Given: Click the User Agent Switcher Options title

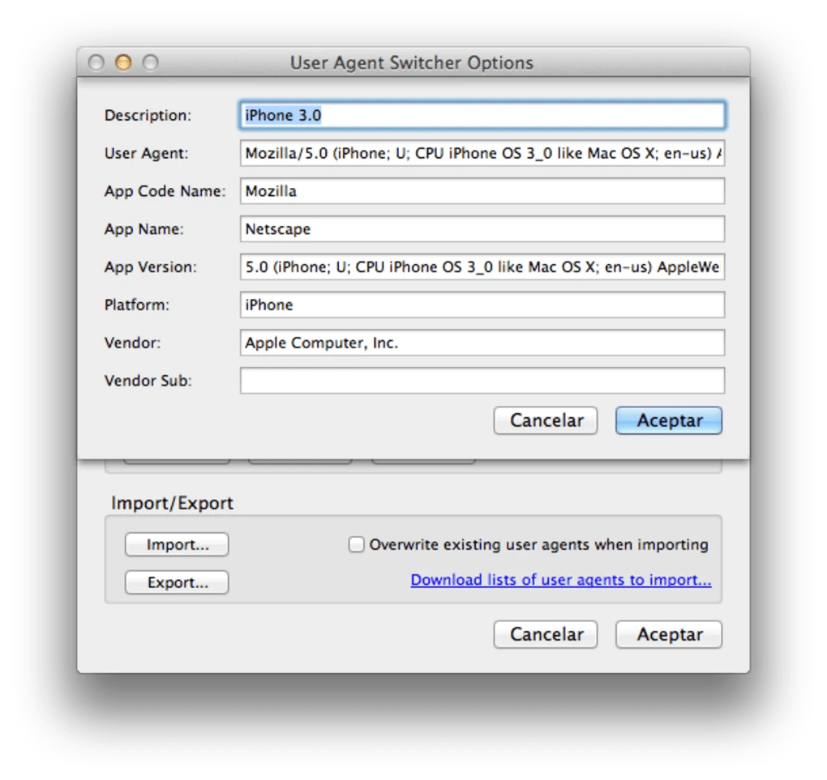Looking at the screenshot, I should (x=412, y=62).
